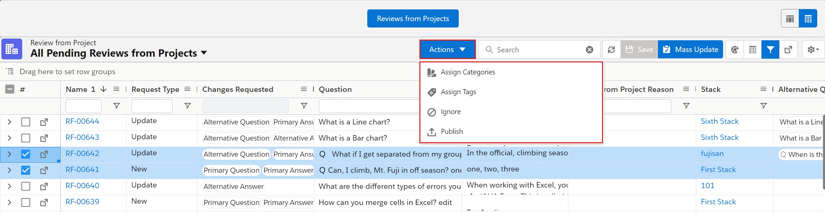Open record RF-00641 in a new tab
This screenshot has height=212, width=825.
tap(44, 170)
